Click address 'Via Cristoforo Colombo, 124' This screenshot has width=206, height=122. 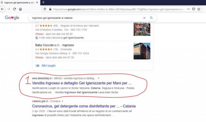(x=52, y=30)
